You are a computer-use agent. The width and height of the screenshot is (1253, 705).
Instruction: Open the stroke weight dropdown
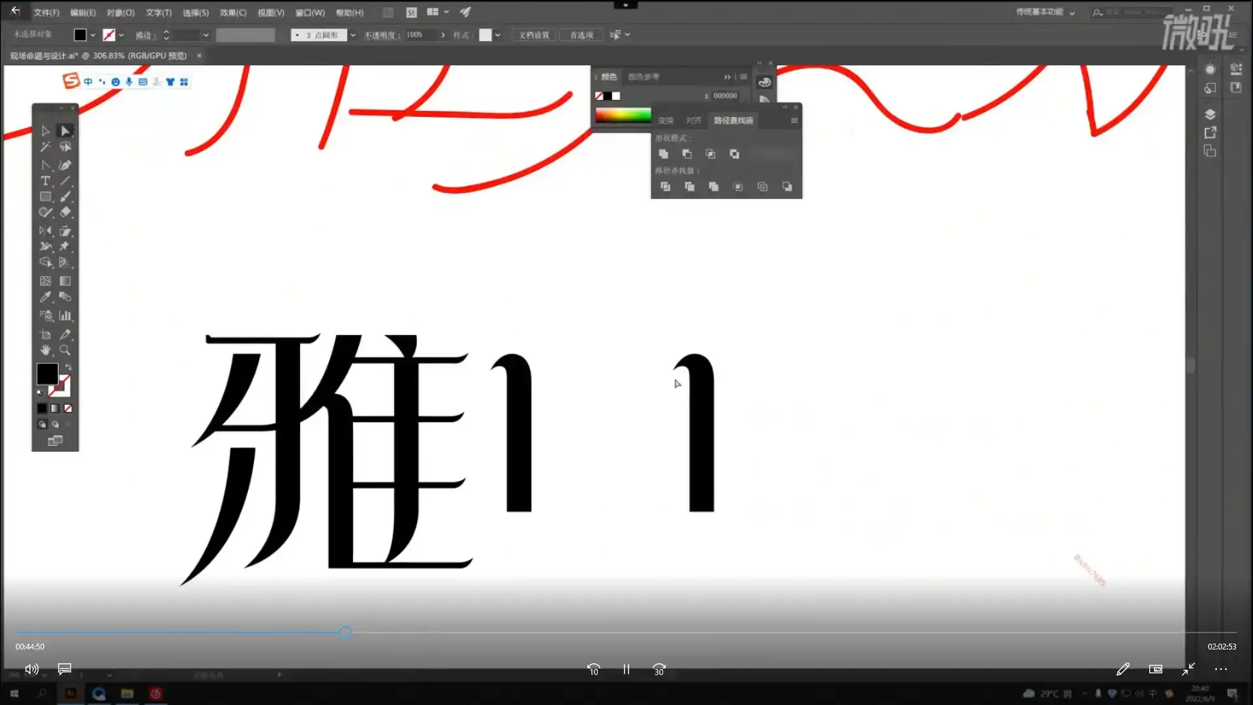(206, 35)
